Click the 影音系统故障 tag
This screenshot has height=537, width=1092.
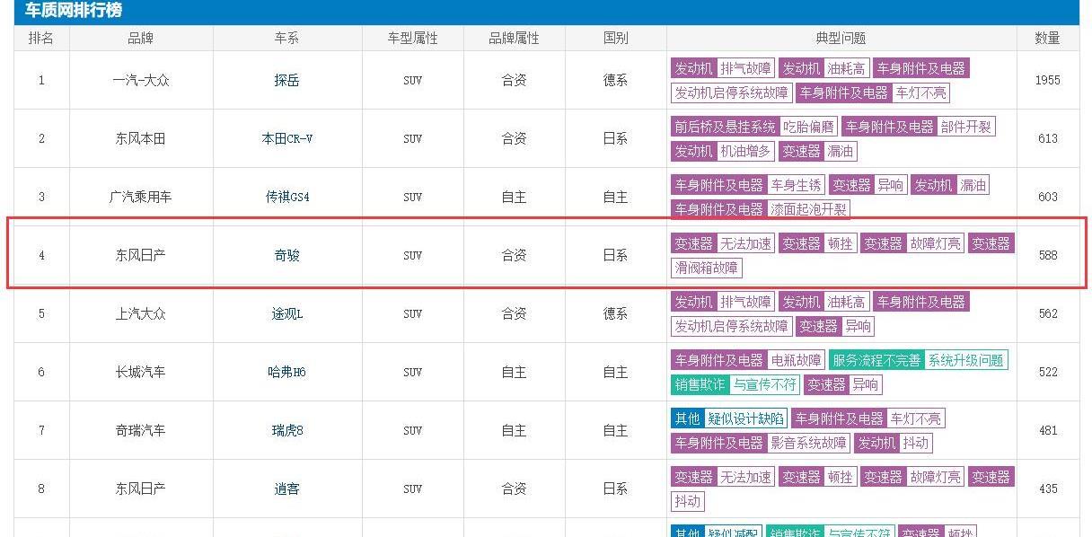tap(808, 443)
